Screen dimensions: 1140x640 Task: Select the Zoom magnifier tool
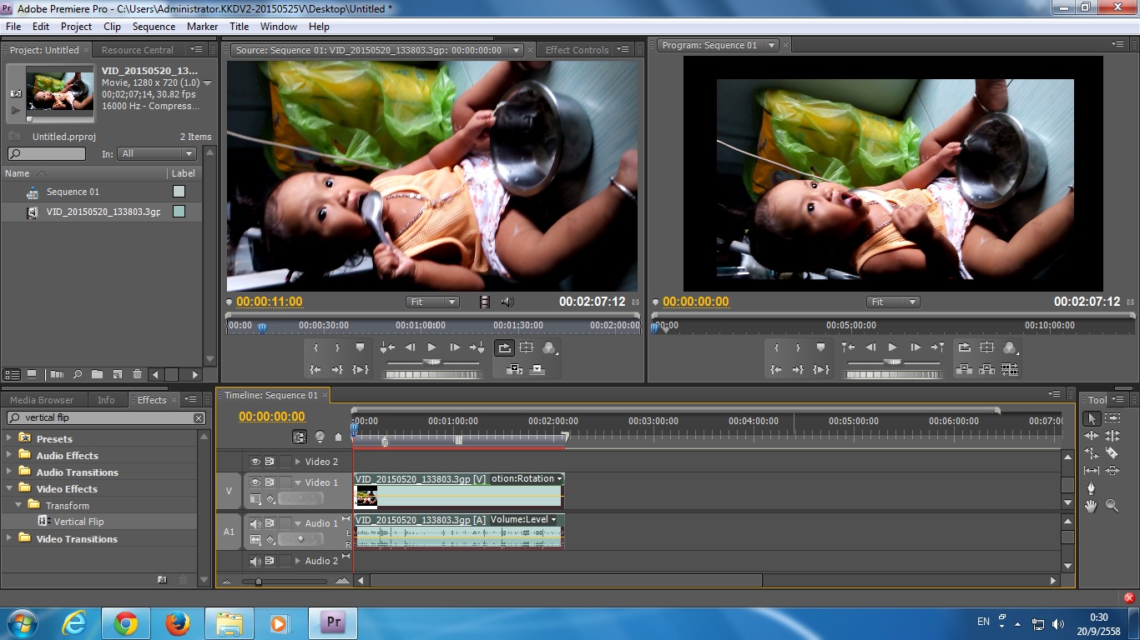[1112, 506]
